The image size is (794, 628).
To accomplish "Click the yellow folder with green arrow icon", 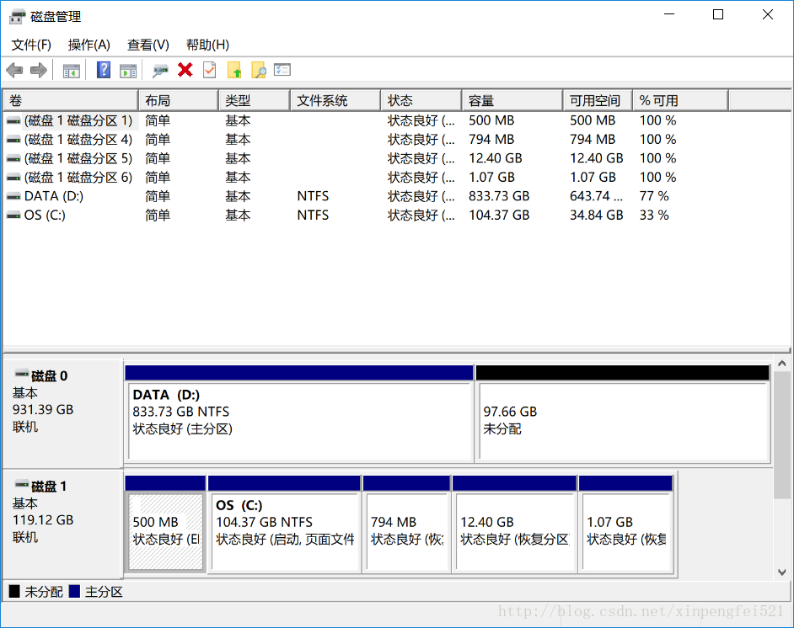I will click(x=234, y=71).
